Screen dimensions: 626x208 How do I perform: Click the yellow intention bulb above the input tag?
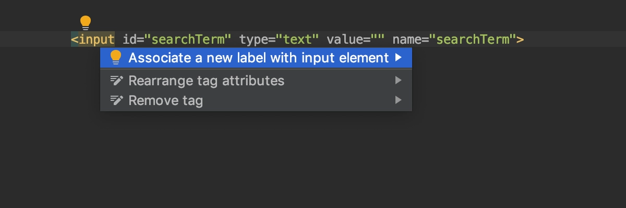pyautogui.click(x=85, y=22)
